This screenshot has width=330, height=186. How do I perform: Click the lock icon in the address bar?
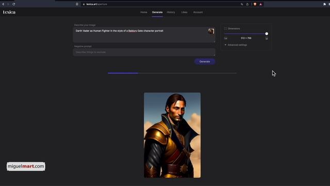(84, 4)
